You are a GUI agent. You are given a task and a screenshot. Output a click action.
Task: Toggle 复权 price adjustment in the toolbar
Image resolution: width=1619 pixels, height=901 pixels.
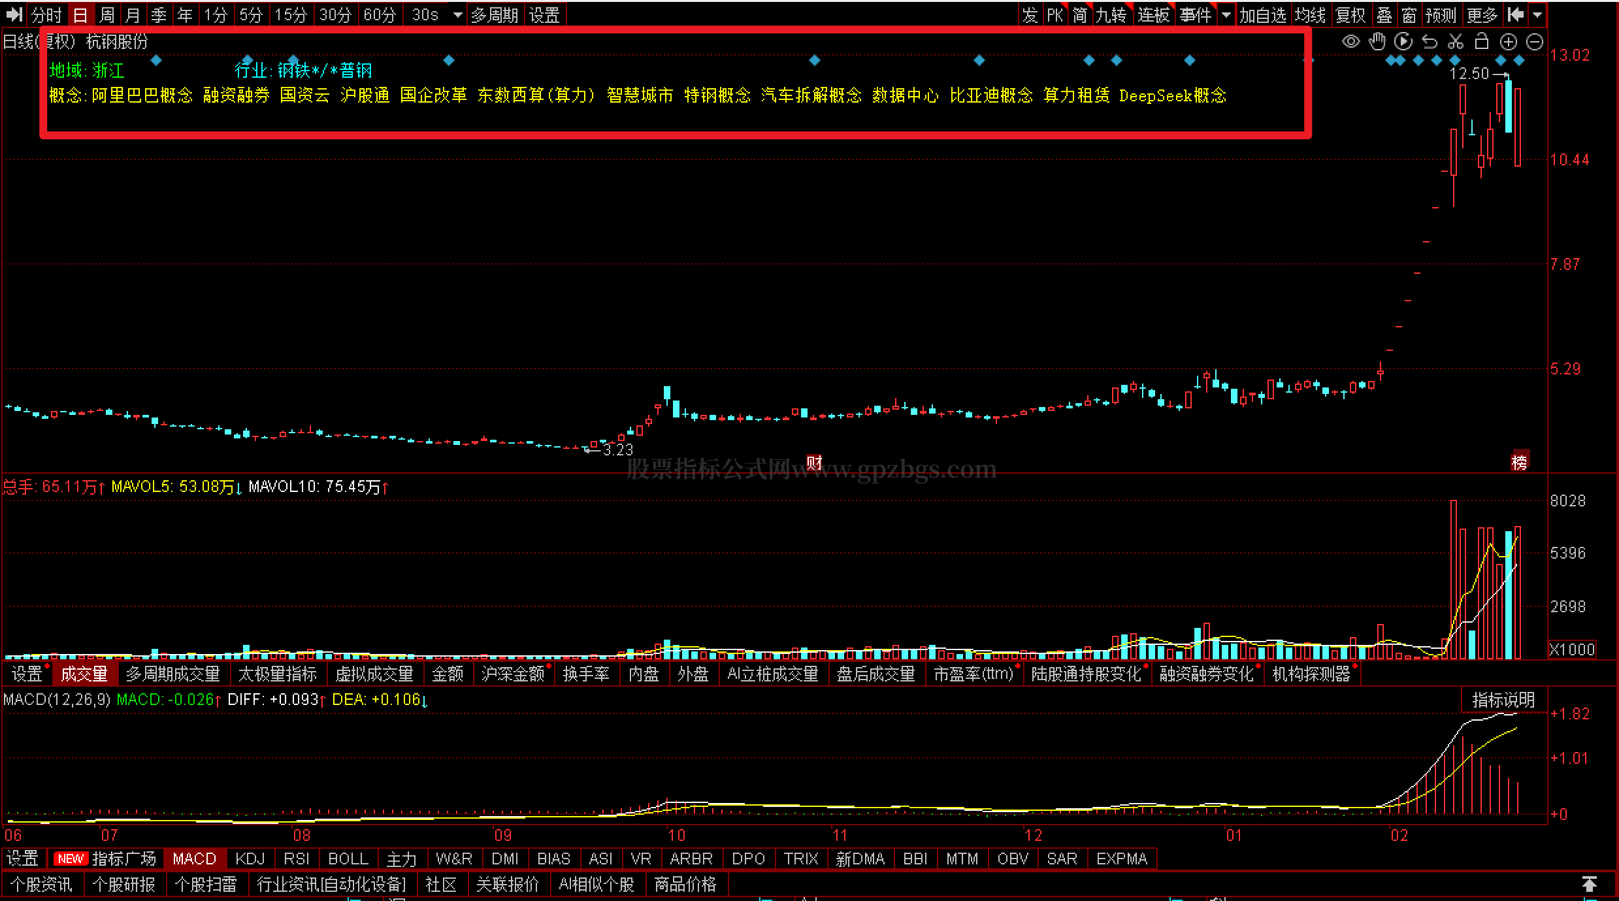1350,14
